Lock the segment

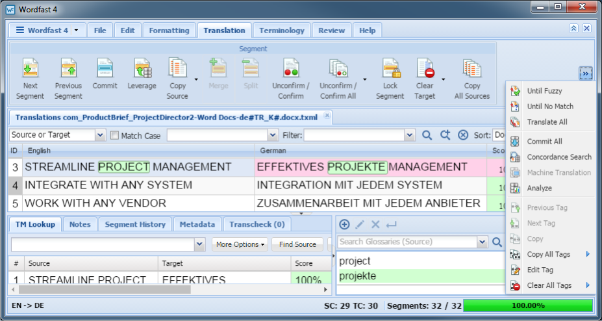390,68
